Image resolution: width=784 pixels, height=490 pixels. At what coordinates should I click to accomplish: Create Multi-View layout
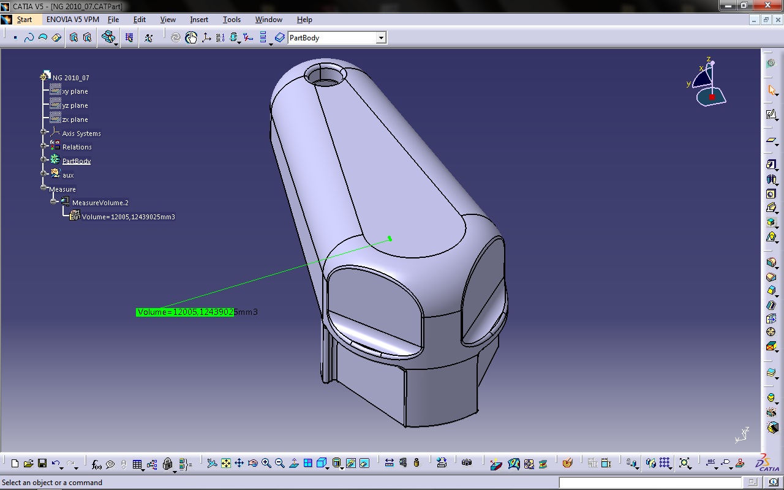(308, 464)
